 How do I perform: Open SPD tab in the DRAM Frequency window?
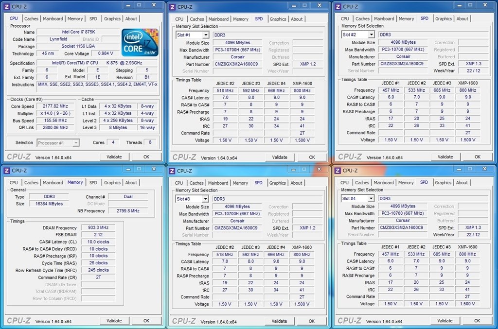(93, 182)
